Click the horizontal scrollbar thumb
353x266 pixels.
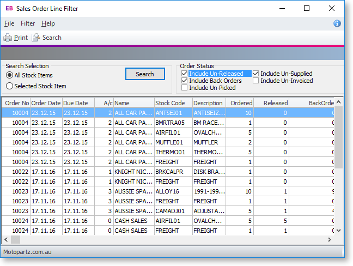click(x=15, y=240)
